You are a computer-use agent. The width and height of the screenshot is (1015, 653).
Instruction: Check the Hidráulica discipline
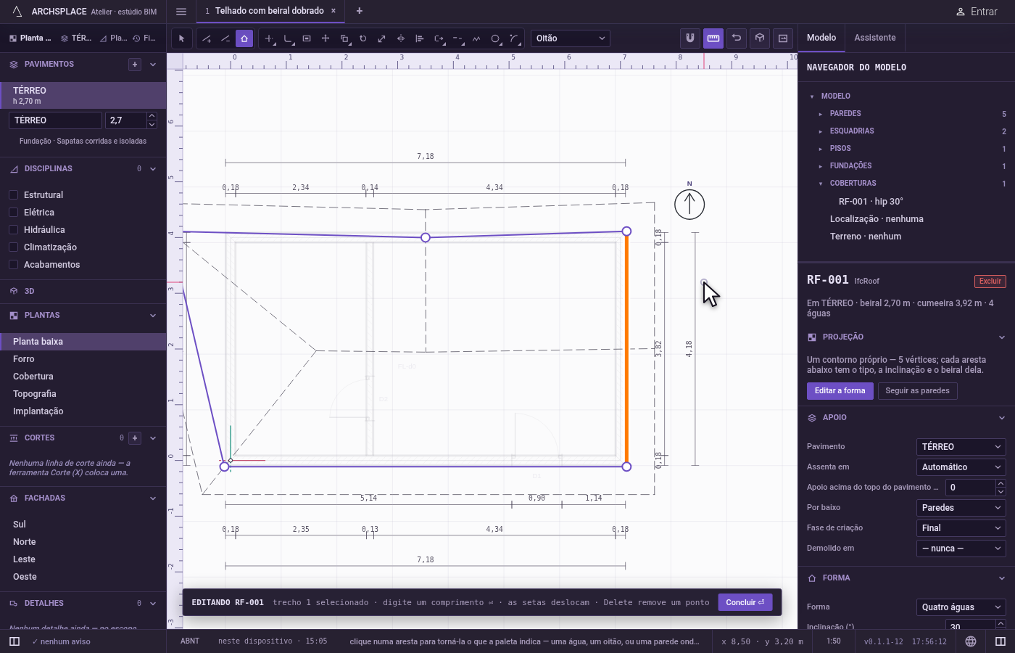13,230
